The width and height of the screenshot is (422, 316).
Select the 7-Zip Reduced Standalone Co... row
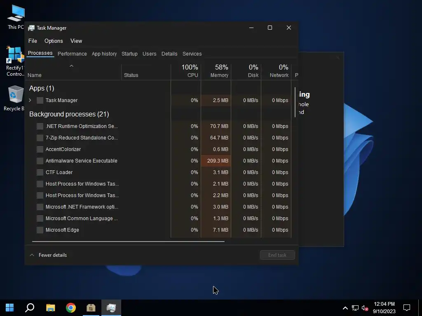(158, 138)
